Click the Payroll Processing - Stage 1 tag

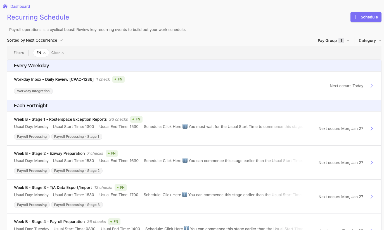[x=77, y=137]
